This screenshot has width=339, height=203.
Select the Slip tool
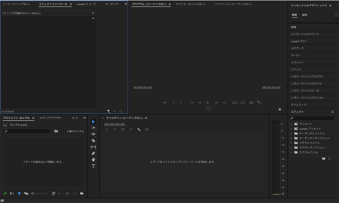pyautogui.click(x=93, y=147)
